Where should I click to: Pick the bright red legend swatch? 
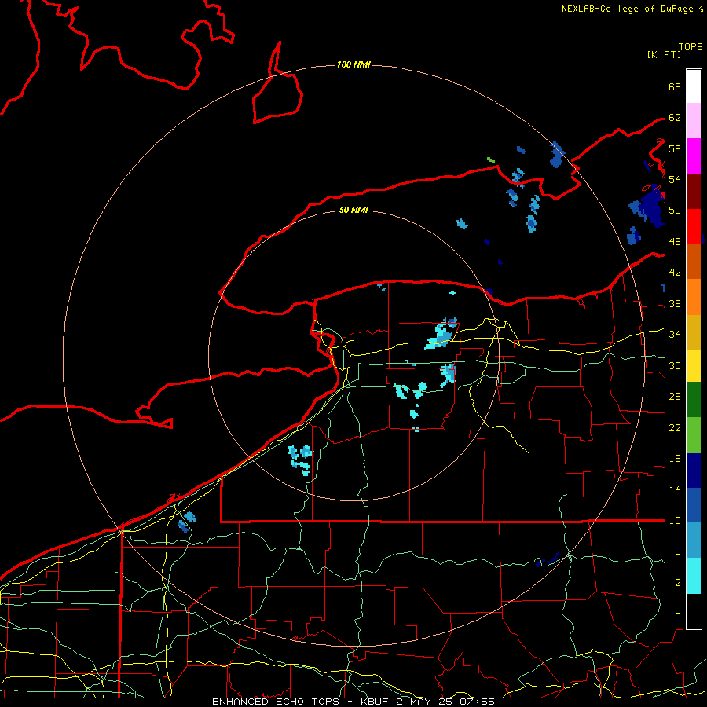click(694, 226)
